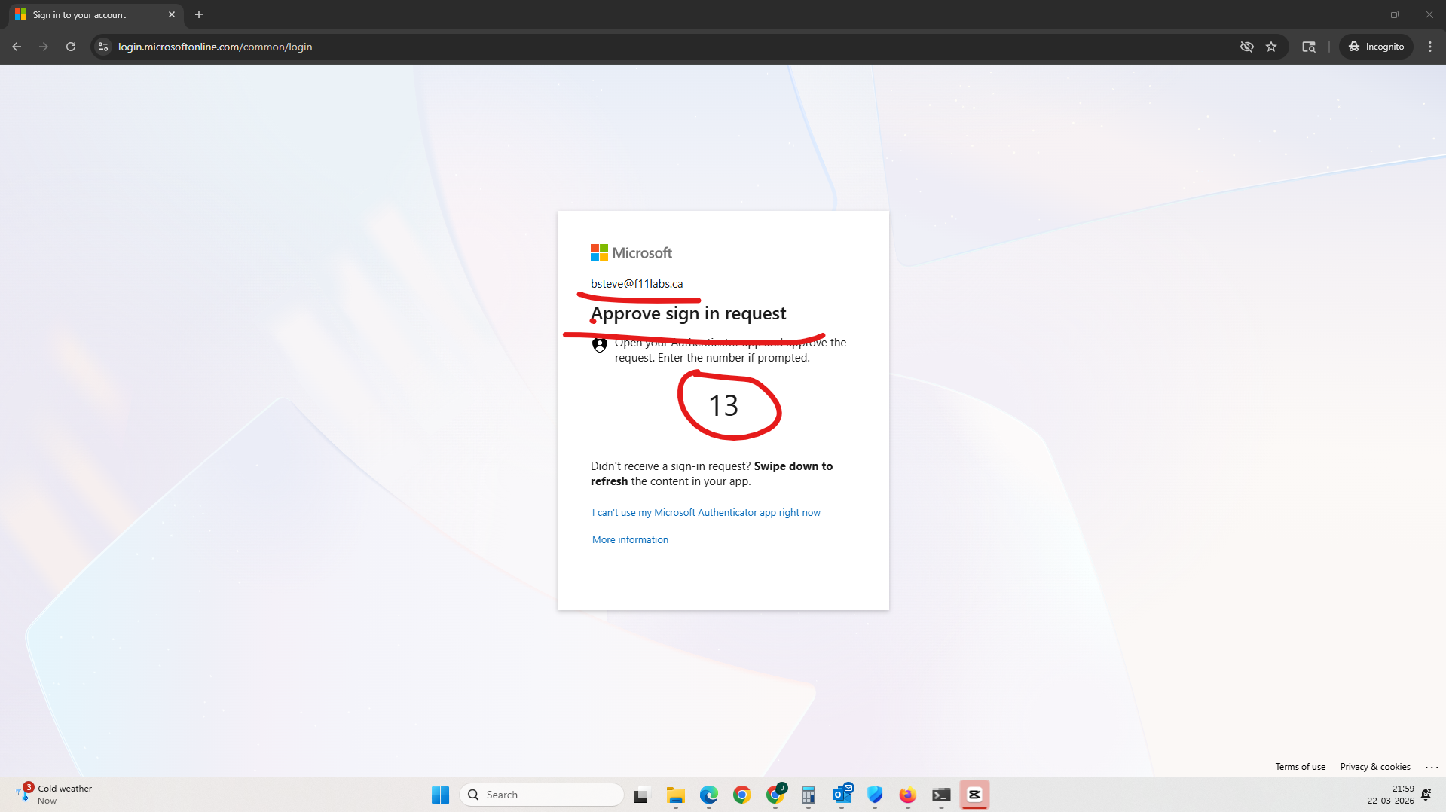Launch Firefox from the taskbar
The image size is (1446, 812).
pyautogui.click(x=907, y=795)
